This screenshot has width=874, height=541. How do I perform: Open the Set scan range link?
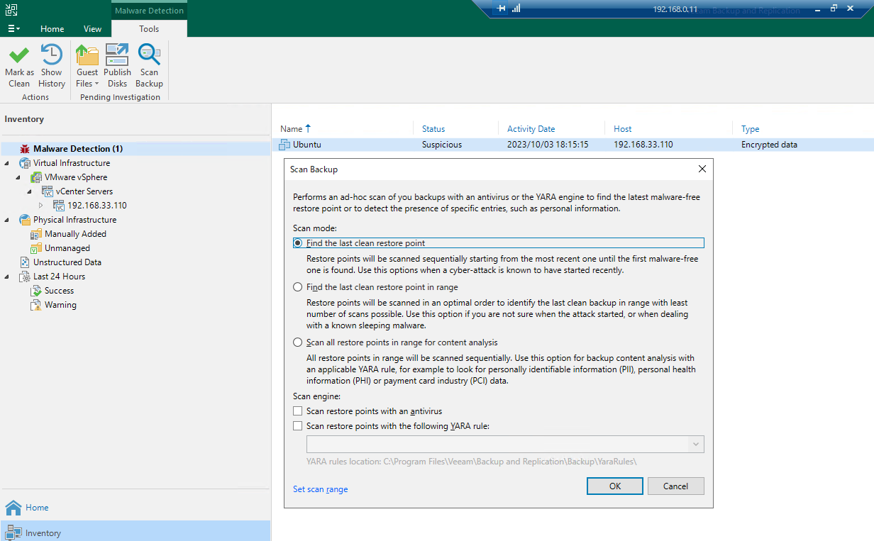tap(321, 489)
